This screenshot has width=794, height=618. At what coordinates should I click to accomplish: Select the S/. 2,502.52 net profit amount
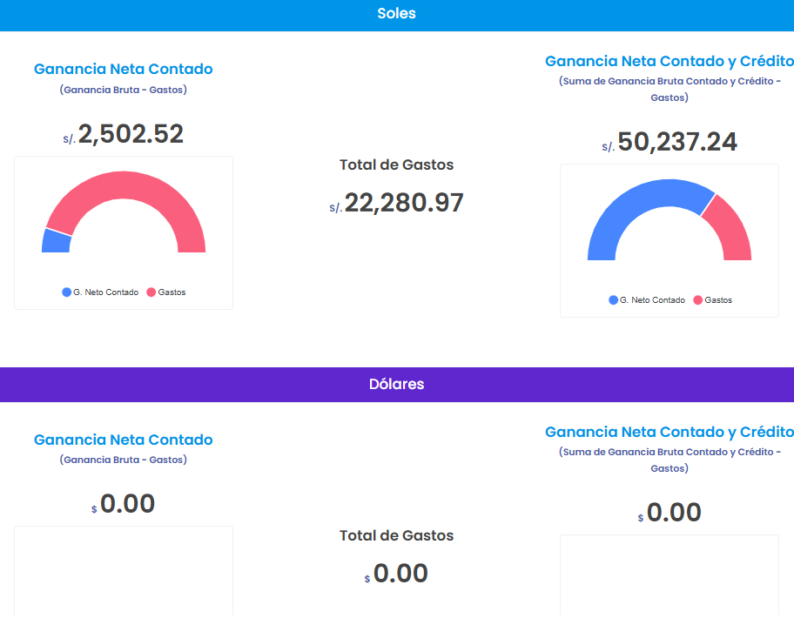coord(131,134)
